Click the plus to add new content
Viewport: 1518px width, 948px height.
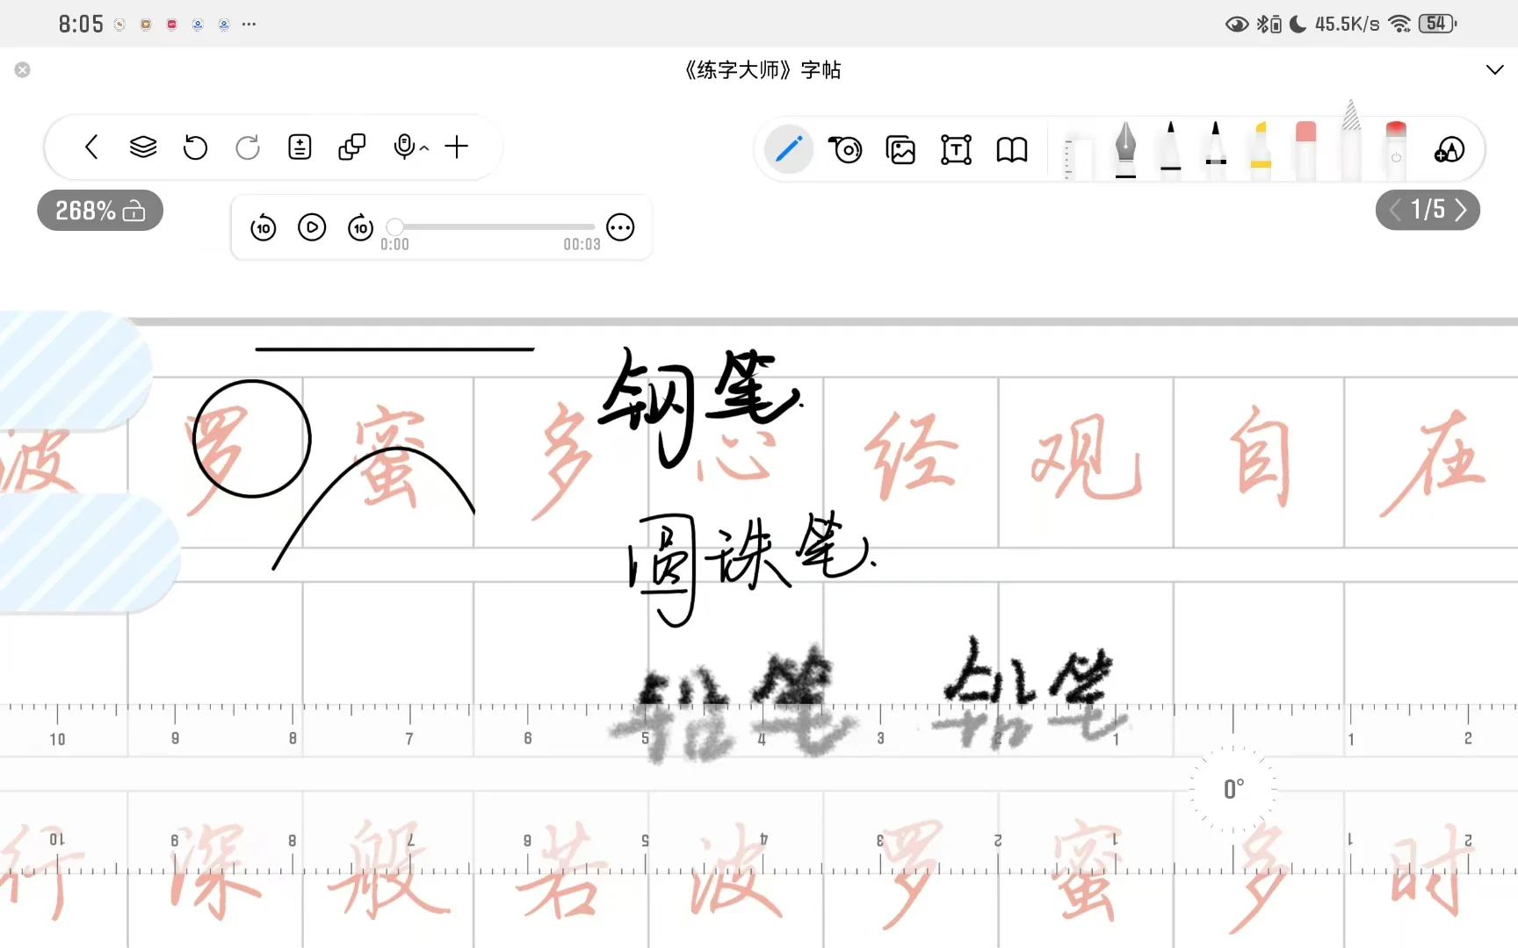click(456, 147)
